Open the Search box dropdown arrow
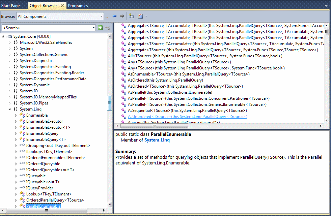Screen dimensions: 331x216 93,28
